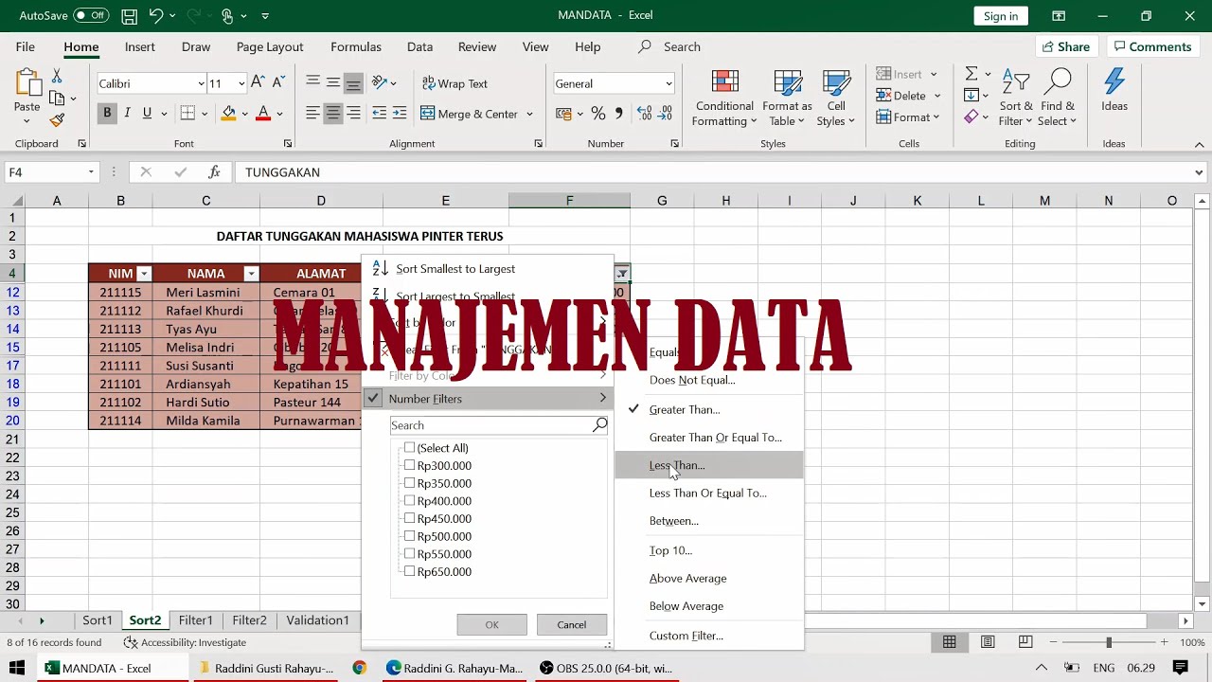Open Find & Select menu
The image size is (1212, 682).
pyautogui.click(x=1058, y=98)
